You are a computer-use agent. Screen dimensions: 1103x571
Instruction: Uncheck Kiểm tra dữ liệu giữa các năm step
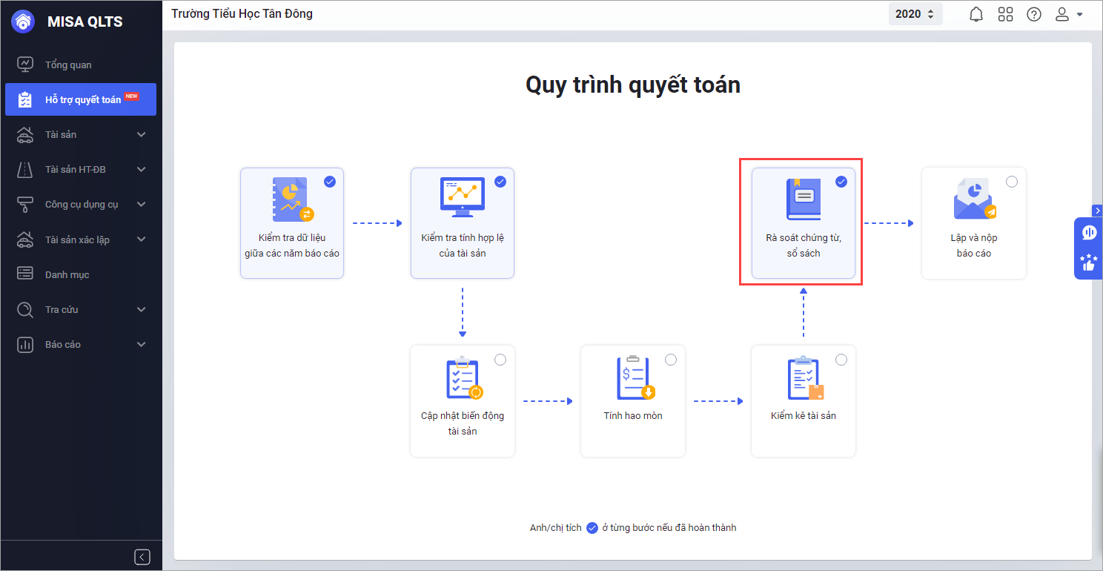coord(330,182)
